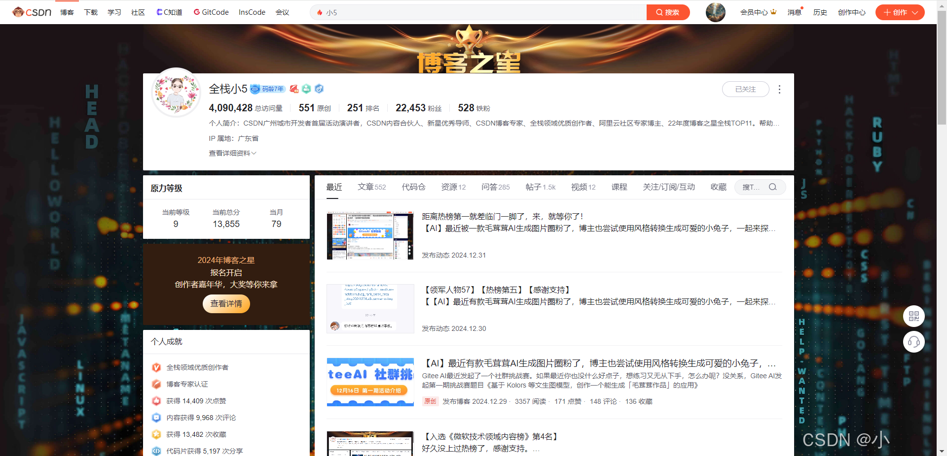The image size is (947, 456).
Task: Click the 全栈领域优质创作者 achievement icon
Action: pyautogui.click(x=156, y=367)
